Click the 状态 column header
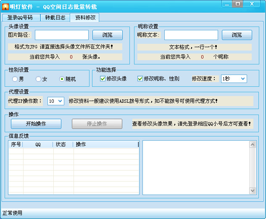 point(63,144)
